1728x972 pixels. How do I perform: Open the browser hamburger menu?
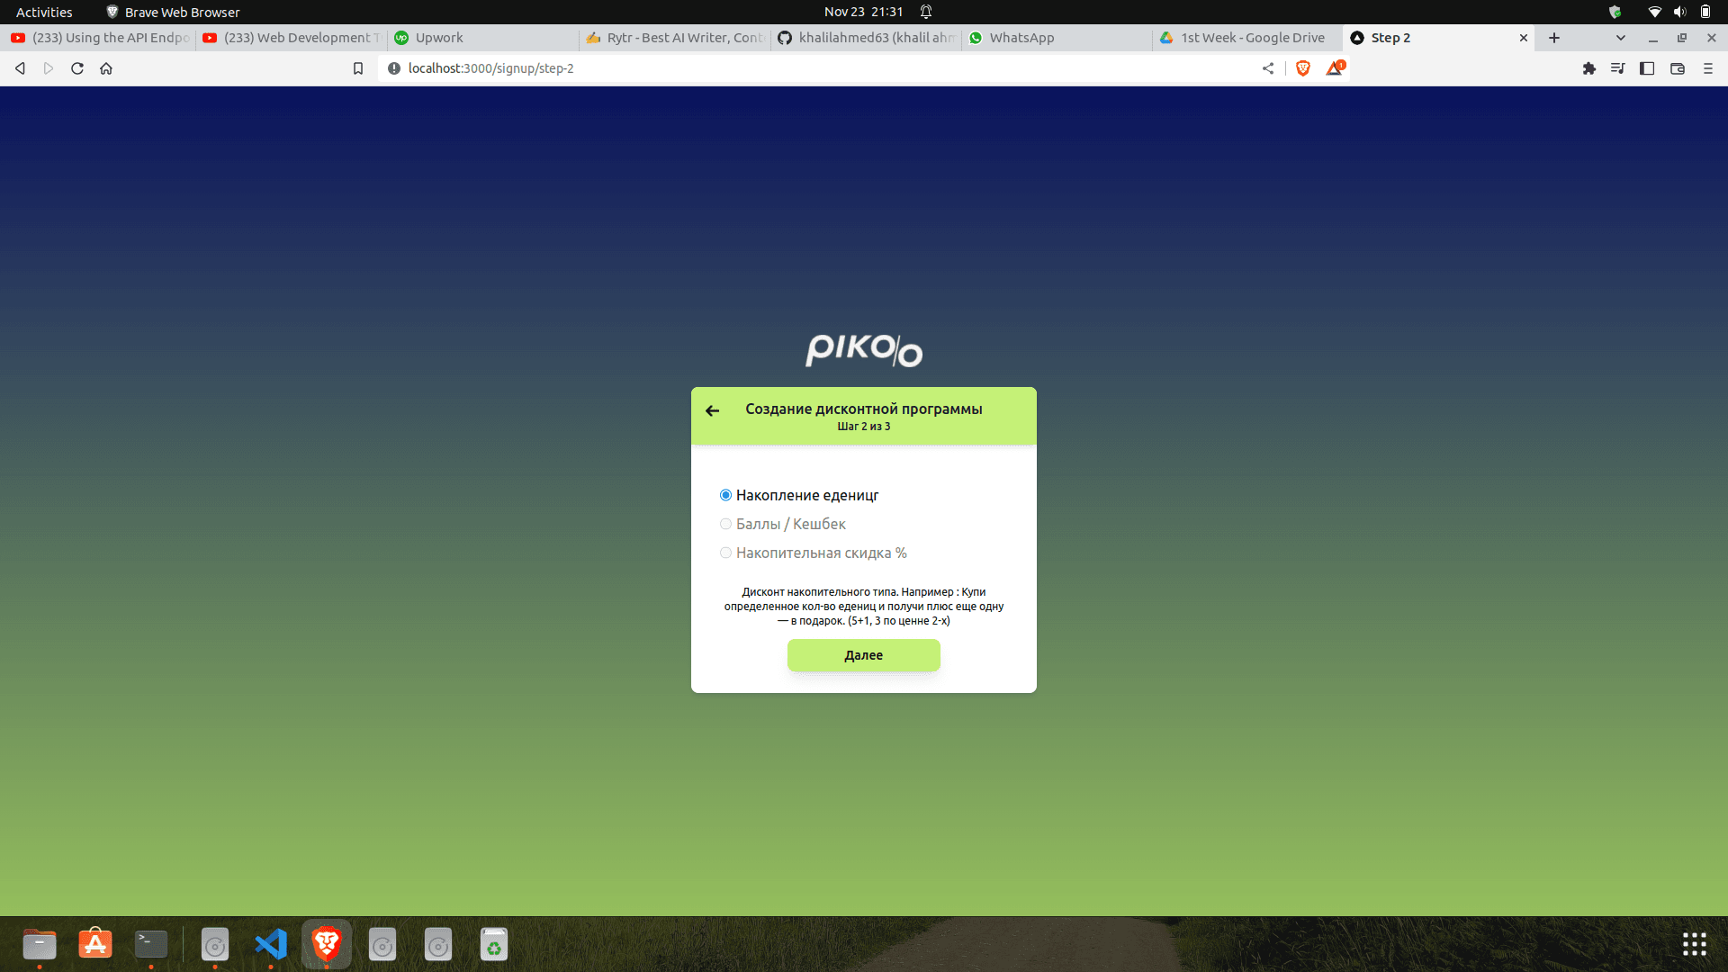click(x=1708, y=68)
